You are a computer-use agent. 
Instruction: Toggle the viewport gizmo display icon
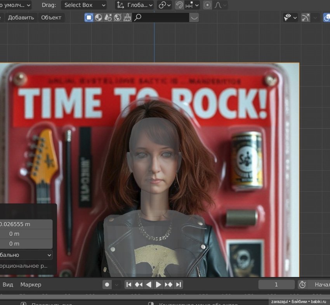pyautogui.click(x=306, y=17)
